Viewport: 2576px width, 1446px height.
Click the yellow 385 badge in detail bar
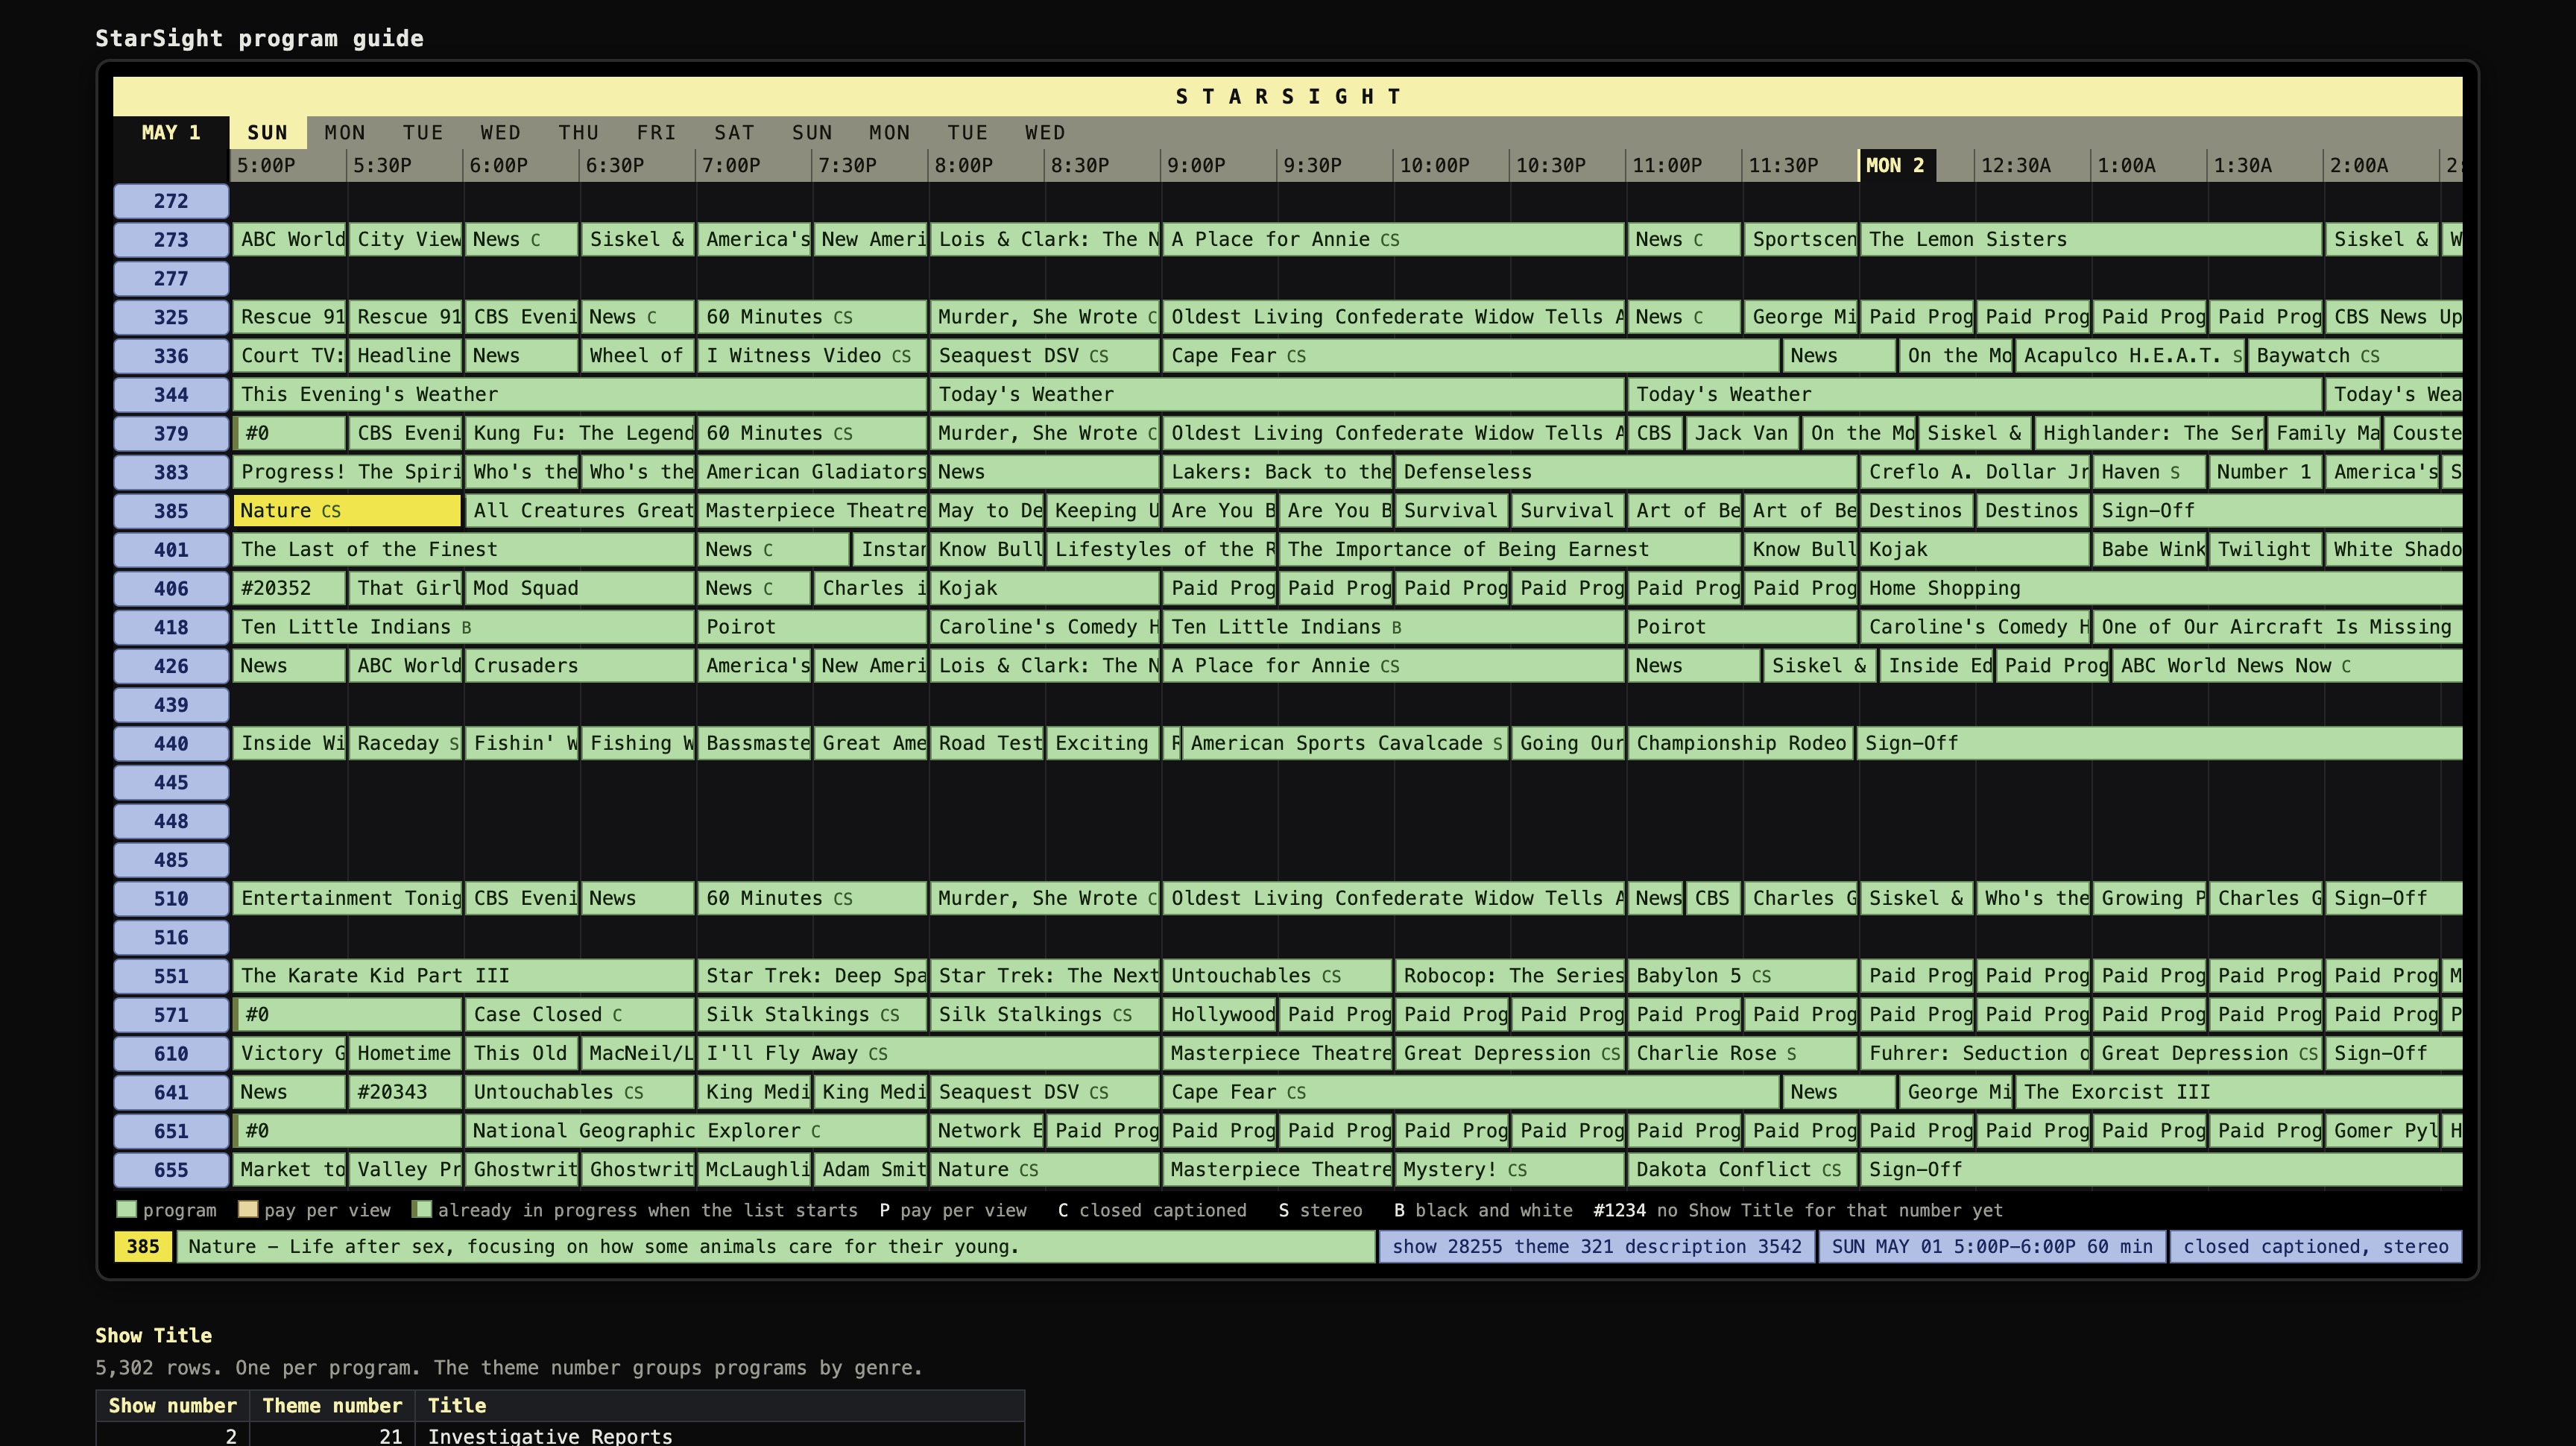[143, 1247]
